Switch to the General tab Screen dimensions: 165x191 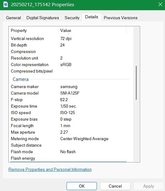coord(13,18)
